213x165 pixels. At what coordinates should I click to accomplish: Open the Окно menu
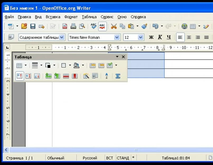(x=122, y=17)
